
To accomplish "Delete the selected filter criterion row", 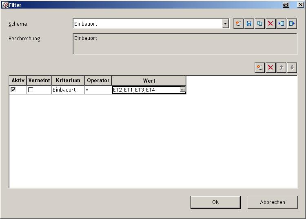I will point(271,68).
